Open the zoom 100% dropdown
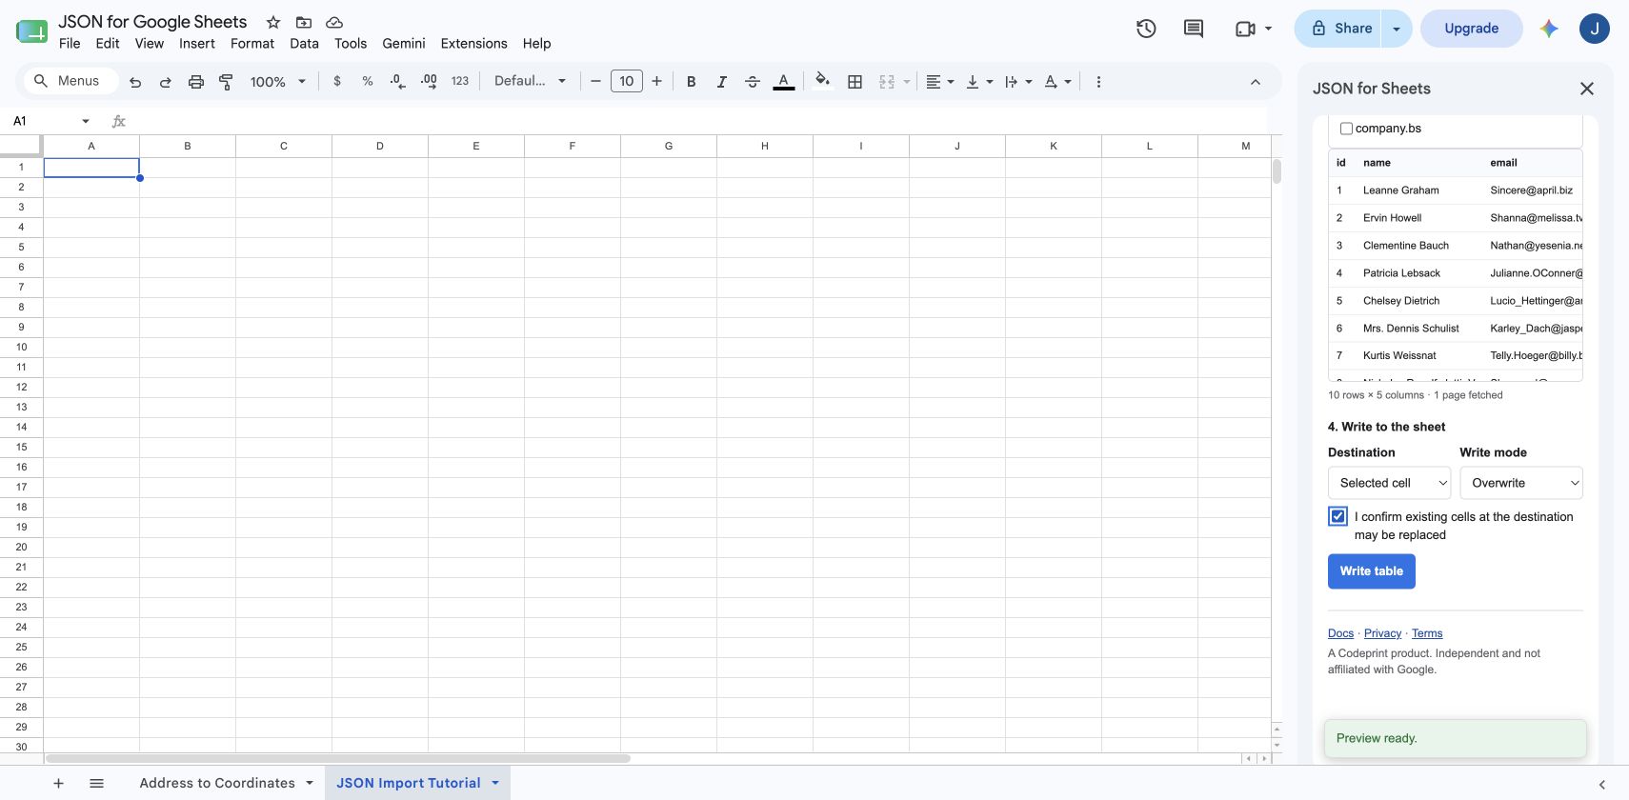This screenshot has width=1629, height=800. tap(278, 82)
